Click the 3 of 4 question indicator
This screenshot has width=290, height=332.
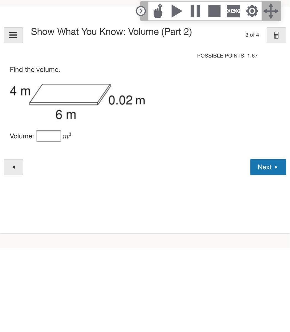point(252,35)
